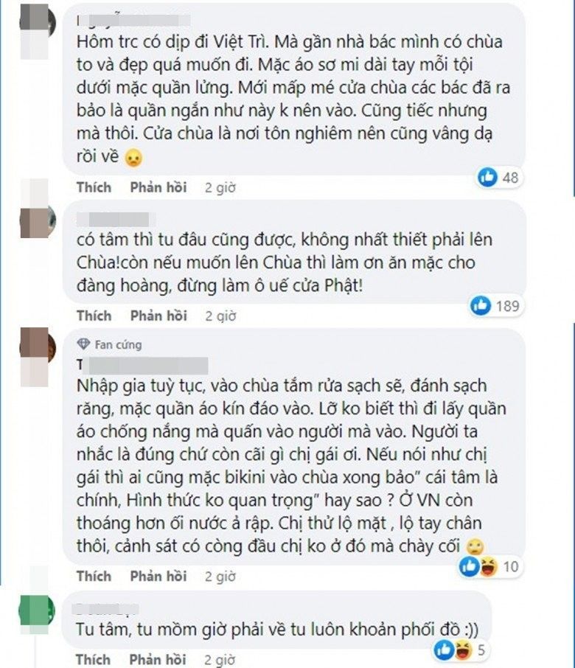Open the '2 giờ' timestamp under the Việt Trì comment
This screenshot has width=575, height=668.
coord(220,188)
